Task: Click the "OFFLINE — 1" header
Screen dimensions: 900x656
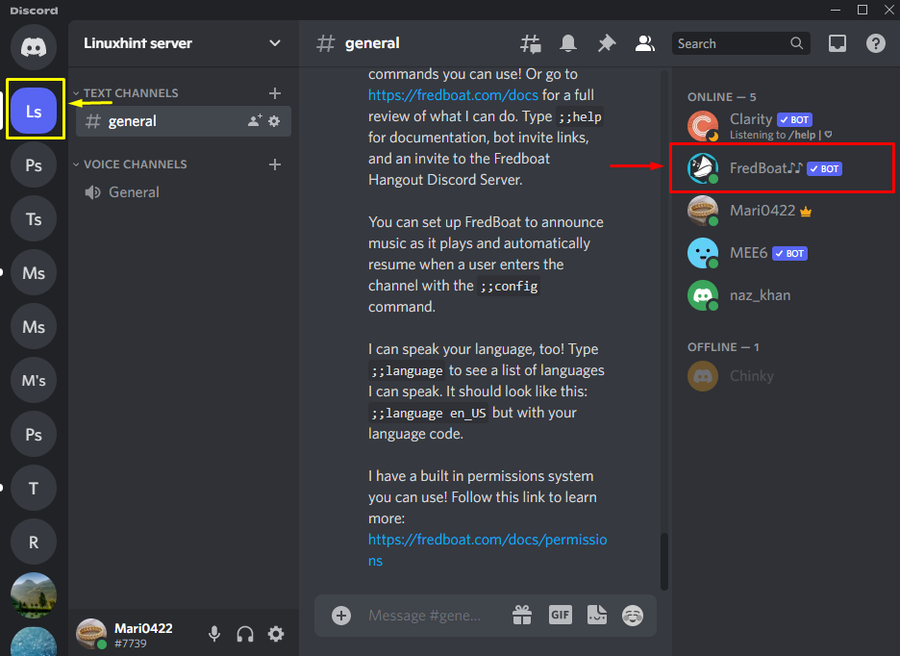Action: (723, 347)
